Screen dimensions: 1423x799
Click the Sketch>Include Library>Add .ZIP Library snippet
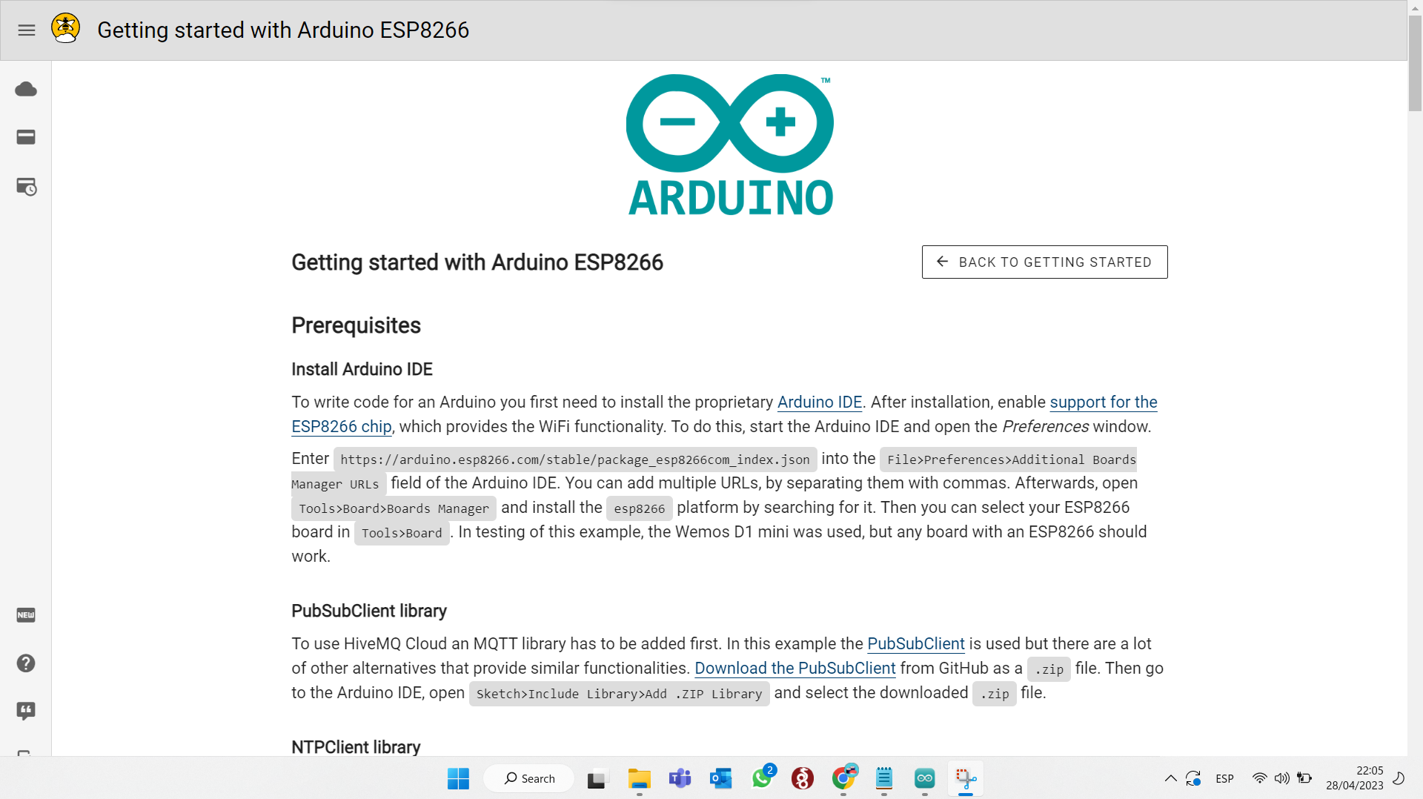(x=619, y=694)
